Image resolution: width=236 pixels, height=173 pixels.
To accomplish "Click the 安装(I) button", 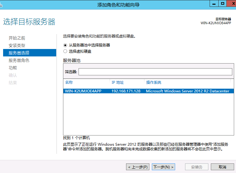I will (x=197, y=167).
